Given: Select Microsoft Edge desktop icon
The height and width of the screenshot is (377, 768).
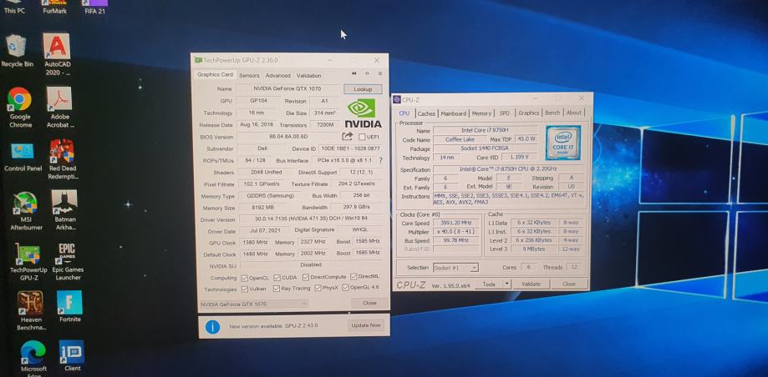Looking at the screenshot, I should tap(33, 359).
